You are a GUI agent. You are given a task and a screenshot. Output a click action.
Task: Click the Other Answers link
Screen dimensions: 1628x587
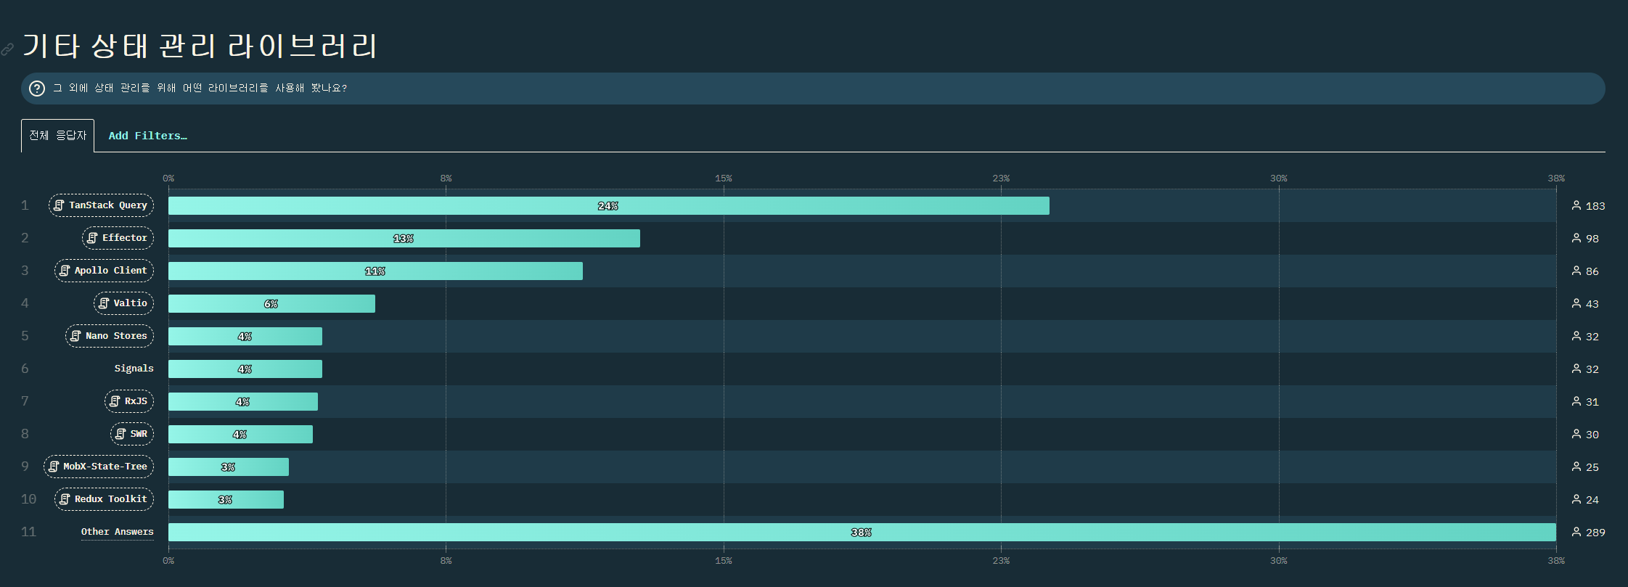(118, 532)
